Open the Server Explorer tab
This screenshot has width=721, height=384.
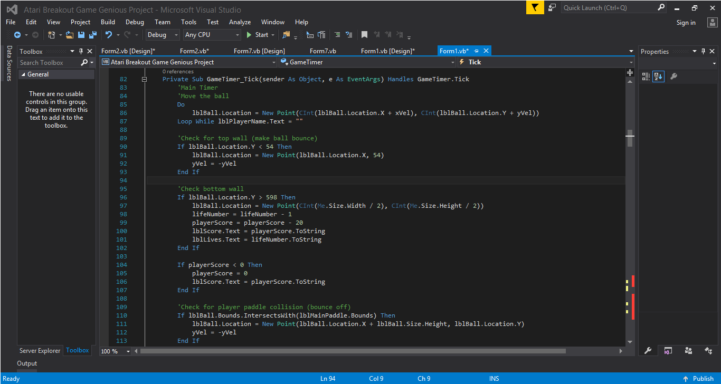pyautogui.click(x=40, y=350)
